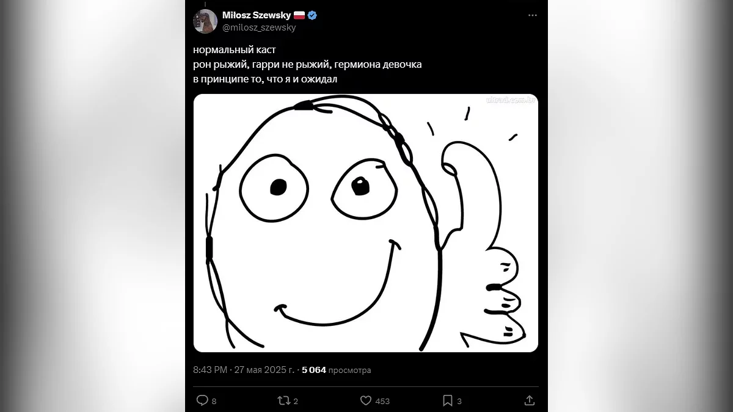733x412 pixels.
Task: Click the tweet line 'в принципе то, что я и ожидал'
Action: (266, 79)
